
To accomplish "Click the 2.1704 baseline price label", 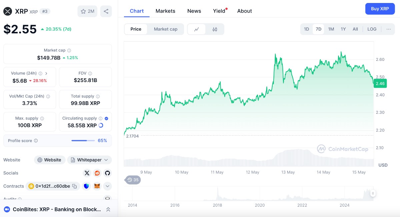I will 132,136.
